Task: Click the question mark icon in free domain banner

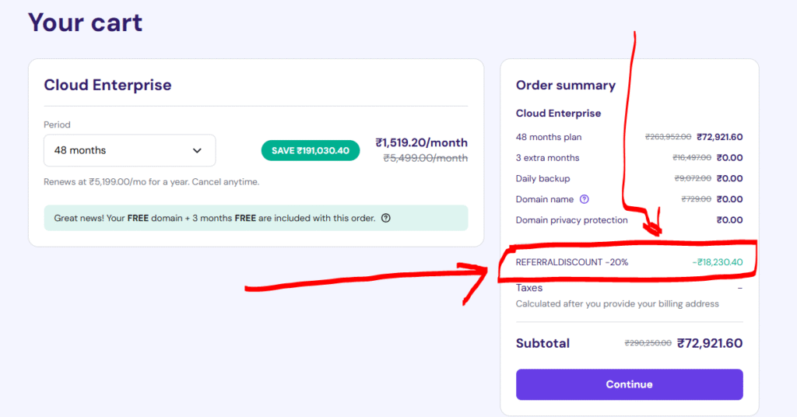Action: [x=386, y=218]
